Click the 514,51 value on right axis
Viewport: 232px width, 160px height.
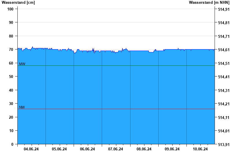(x=224, y=63)
